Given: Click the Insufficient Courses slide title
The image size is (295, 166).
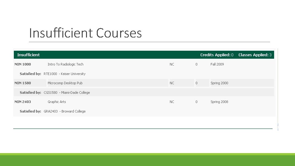Looking at the screenshot, I should pyautogui.click(x=85, y=33).
